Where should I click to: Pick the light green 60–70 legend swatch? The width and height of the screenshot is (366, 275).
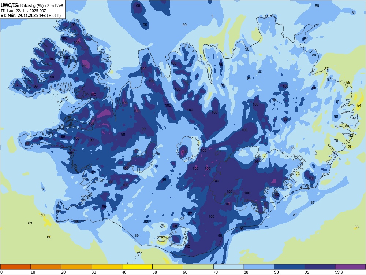[x=198, y=267]
